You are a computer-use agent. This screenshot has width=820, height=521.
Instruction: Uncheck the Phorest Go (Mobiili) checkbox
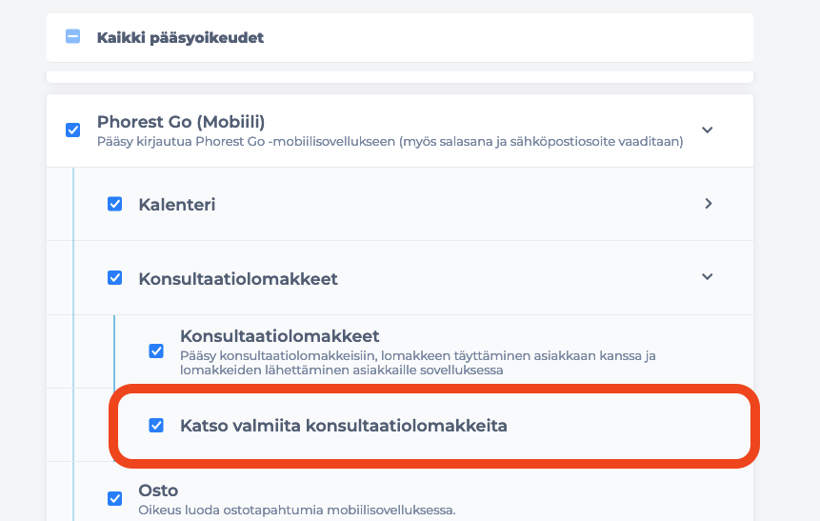72,130
